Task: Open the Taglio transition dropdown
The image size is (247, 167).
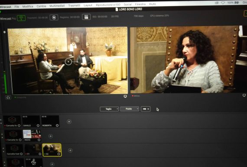Action: (109, 109)
